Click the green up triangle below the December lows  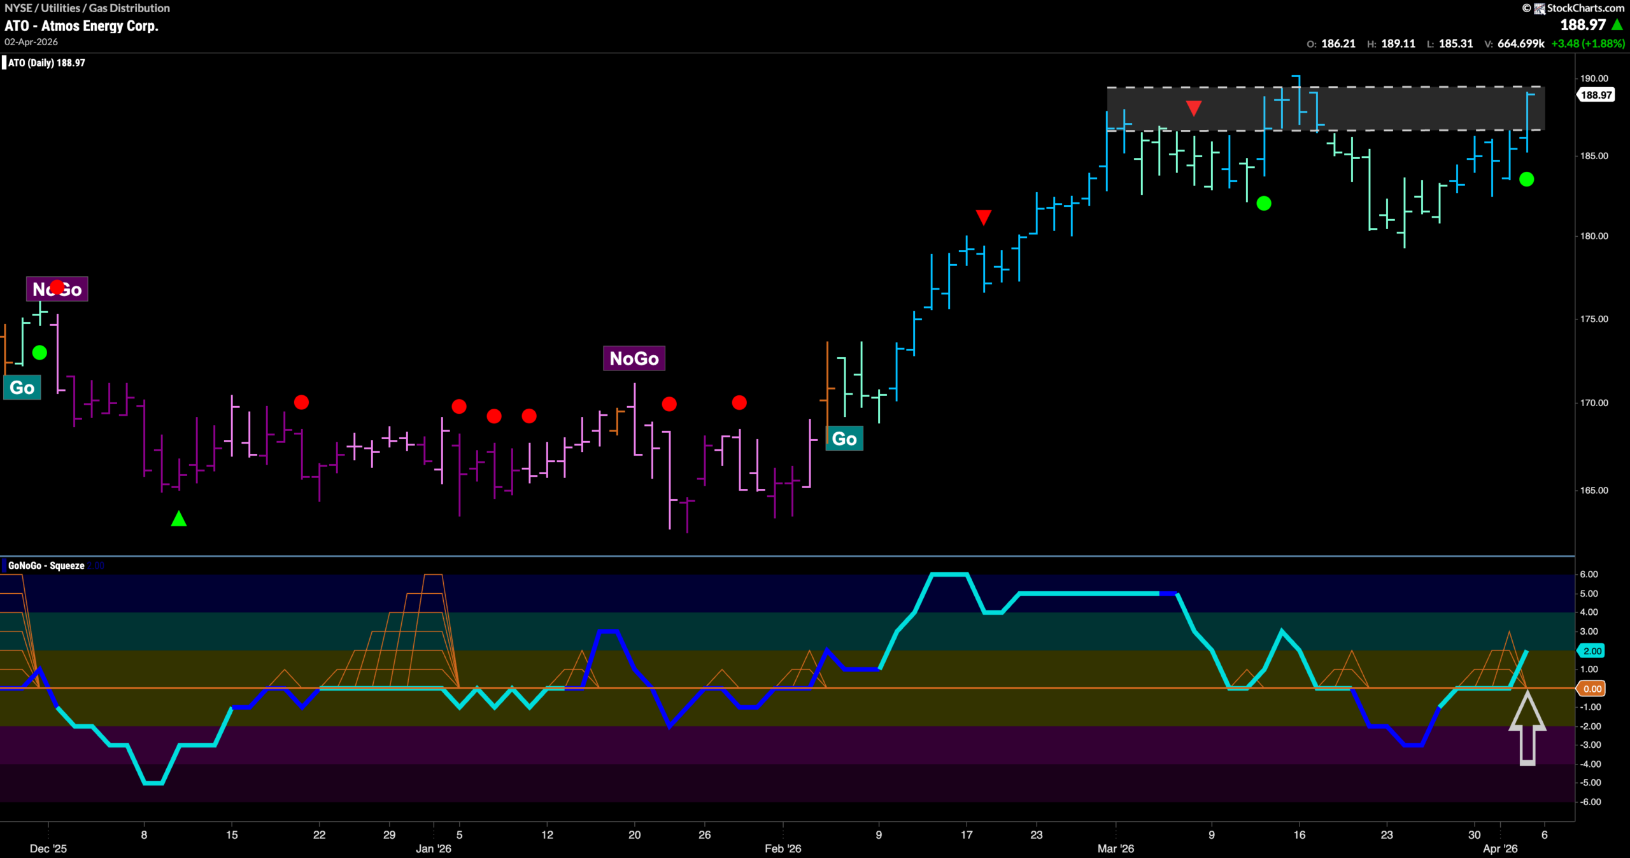pos(179,519)
